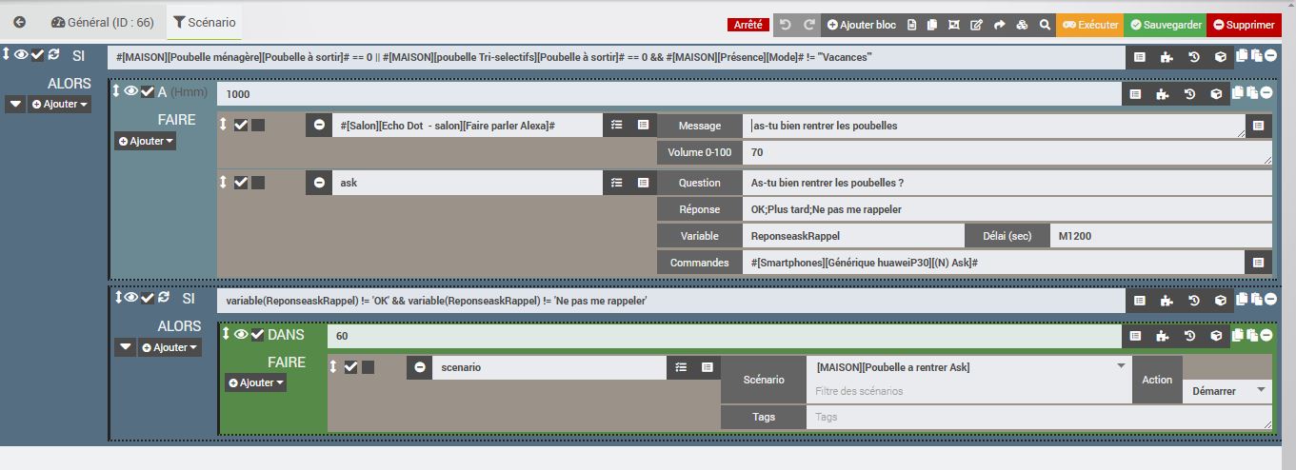Toggle eye visibility of first SI block

(x=21, y=55)
